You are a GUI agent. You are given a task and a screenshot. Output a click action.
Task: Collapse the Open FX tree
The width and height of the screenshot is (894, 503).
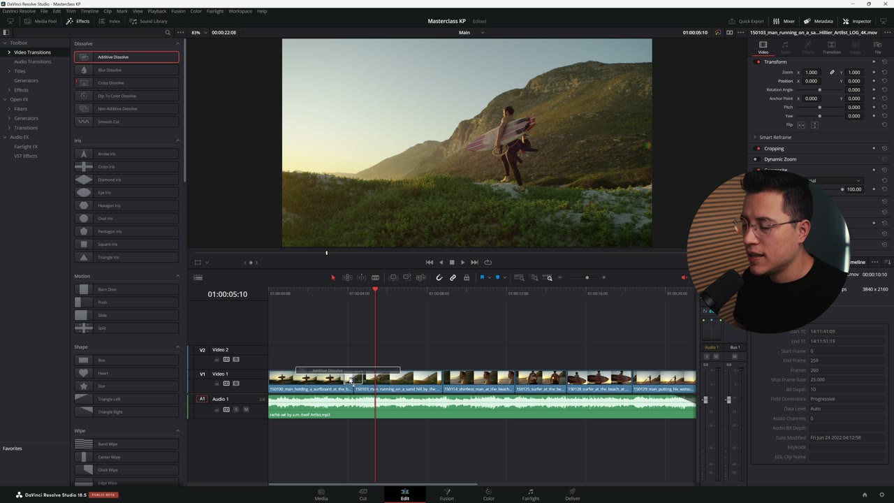5,99
